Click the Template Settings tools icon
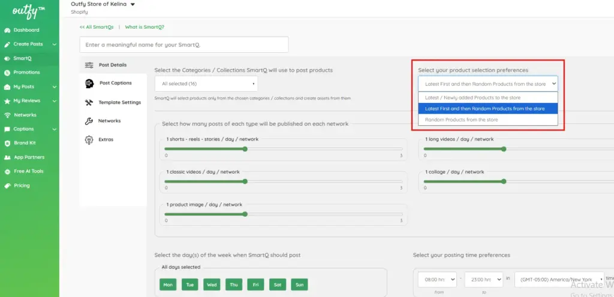The width and height of the screenshot is (614, 297). [x=89, y=102]
